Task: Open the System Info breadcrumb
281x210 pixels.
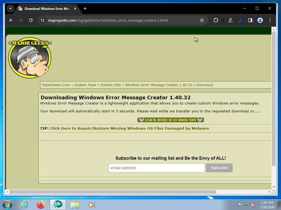Action: click(x=111, y=85)
